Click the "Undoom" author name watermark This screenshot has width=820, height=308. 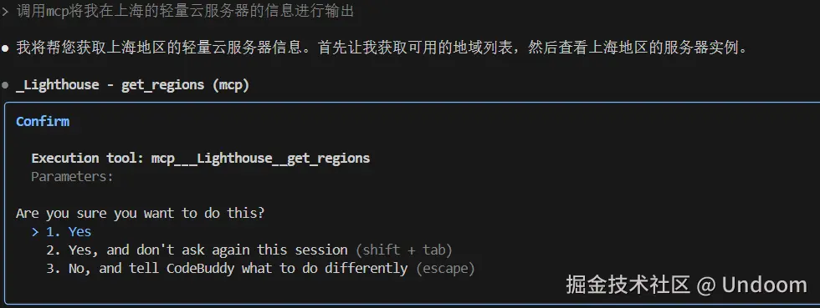click(765, 285)
